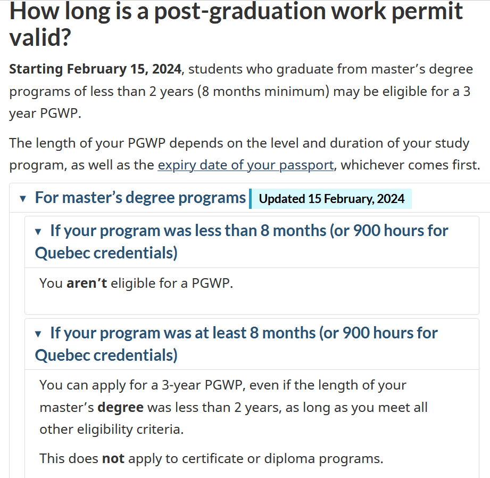490x478 pixels.
Task: Click the bold word 'not' in last sentence
Action: (x=113, y=459)
